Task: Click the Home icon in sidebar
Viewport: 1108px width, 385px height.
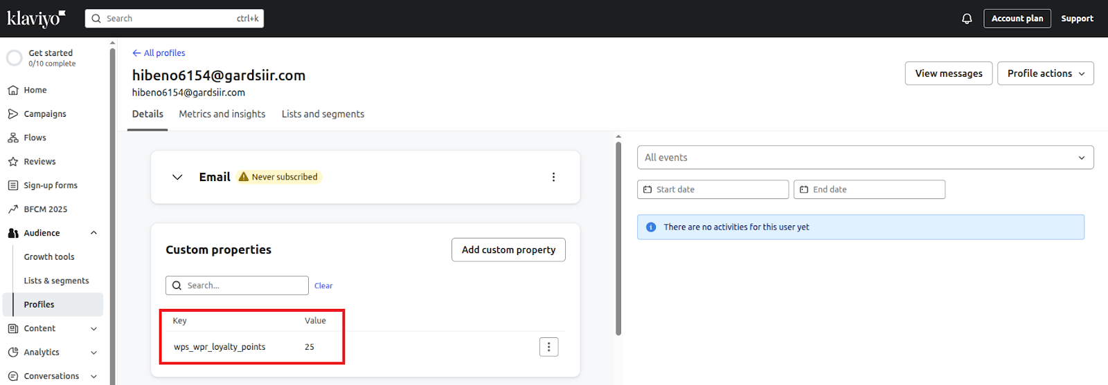Action: [13, 90]
